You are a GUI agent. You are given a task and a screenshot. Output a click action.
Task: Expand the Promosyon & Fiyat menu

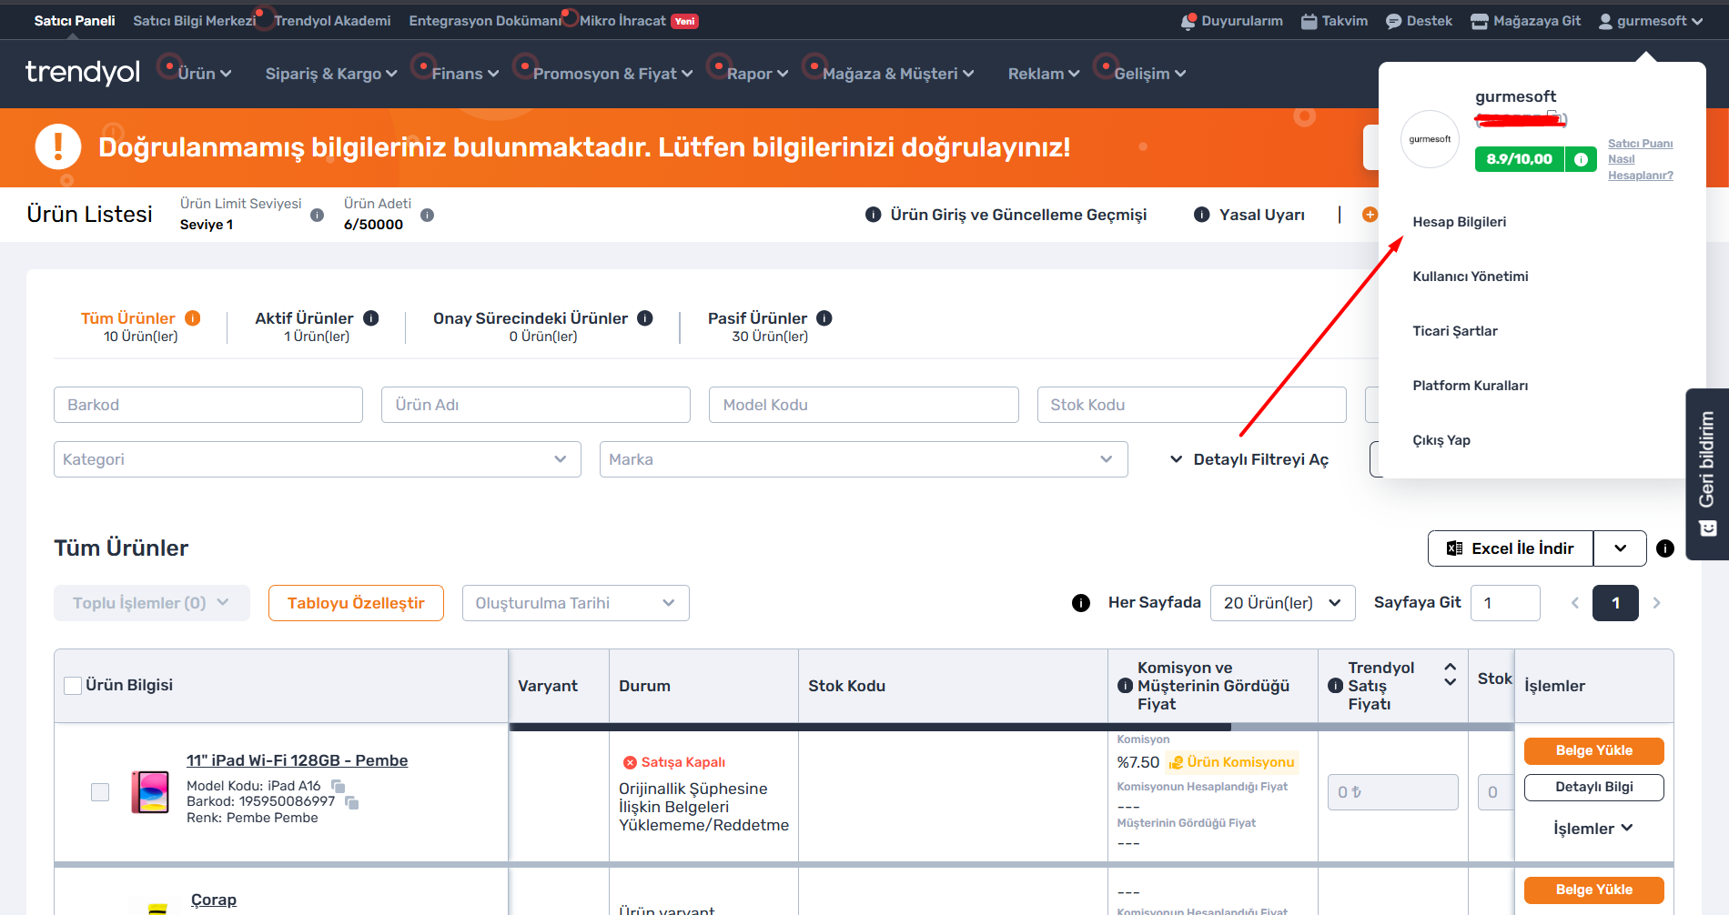pos(612,74)
